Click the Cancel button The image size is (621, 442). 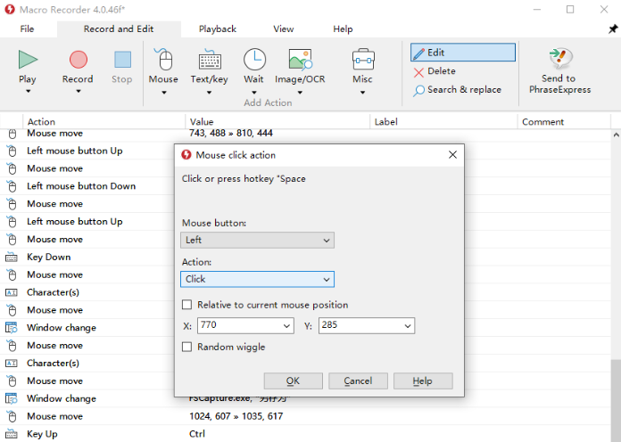358,381
